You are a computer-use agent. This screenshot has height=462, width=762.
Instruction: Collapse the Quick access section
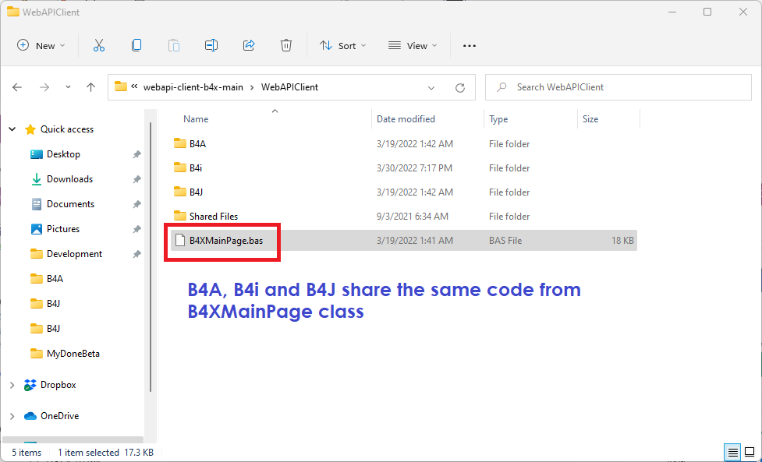click(12, 129)
